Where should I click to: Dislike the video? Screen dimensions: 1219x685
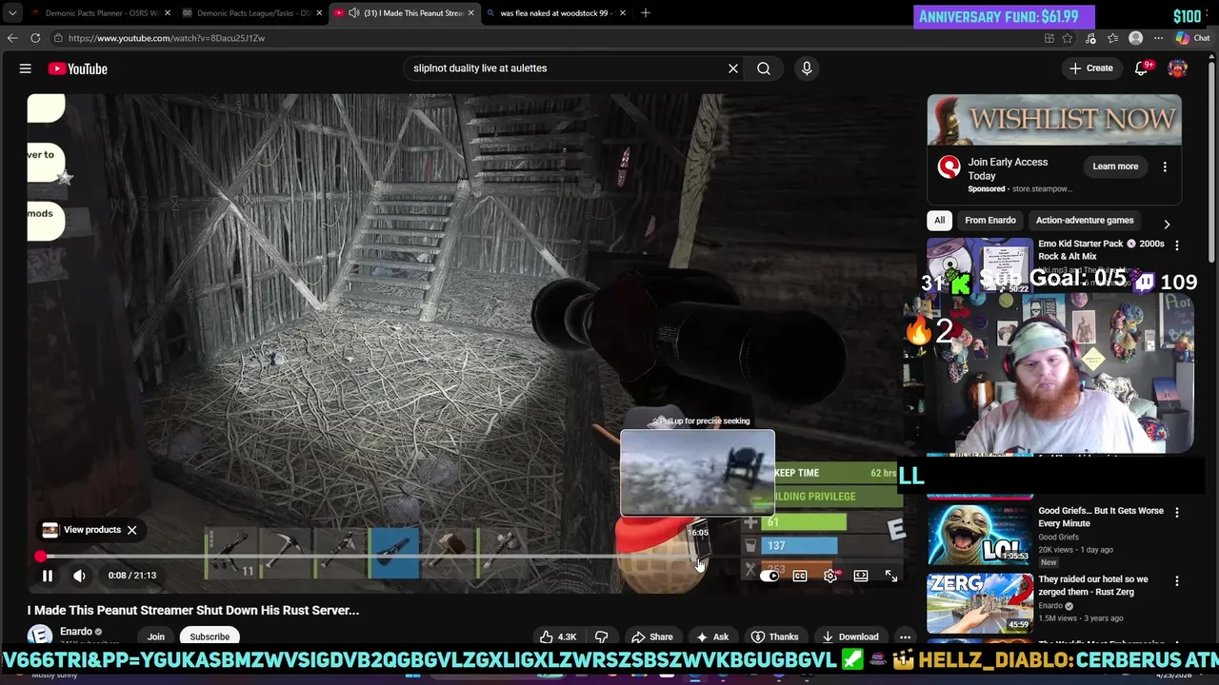[x=602, y=636]
